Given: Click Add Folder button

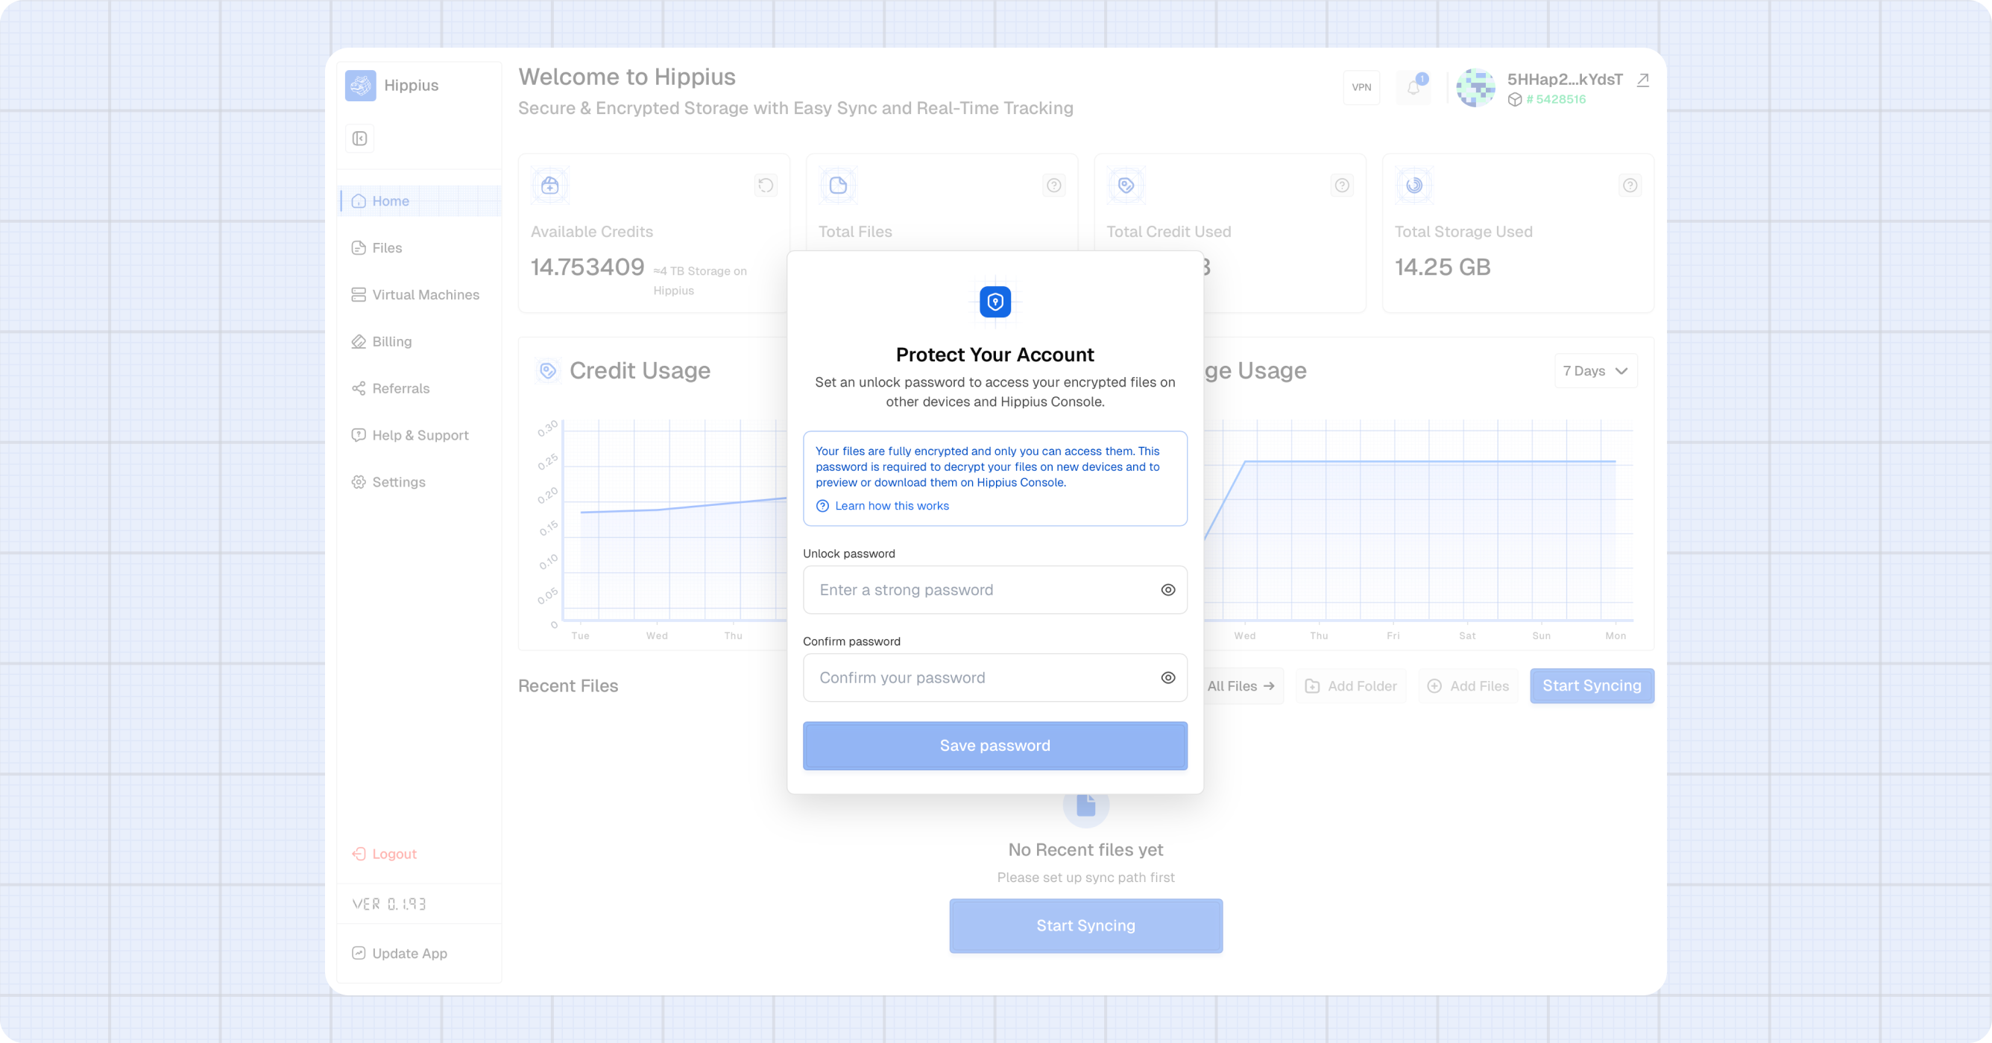Looking at the screenshot, I should tap(1350, 686).
